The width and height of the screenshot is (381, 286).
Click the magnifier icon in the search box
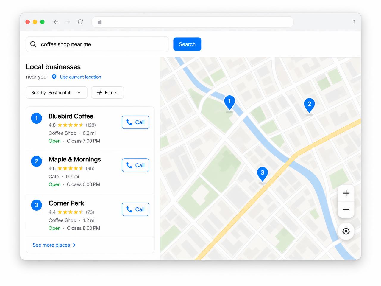[33, 44]
